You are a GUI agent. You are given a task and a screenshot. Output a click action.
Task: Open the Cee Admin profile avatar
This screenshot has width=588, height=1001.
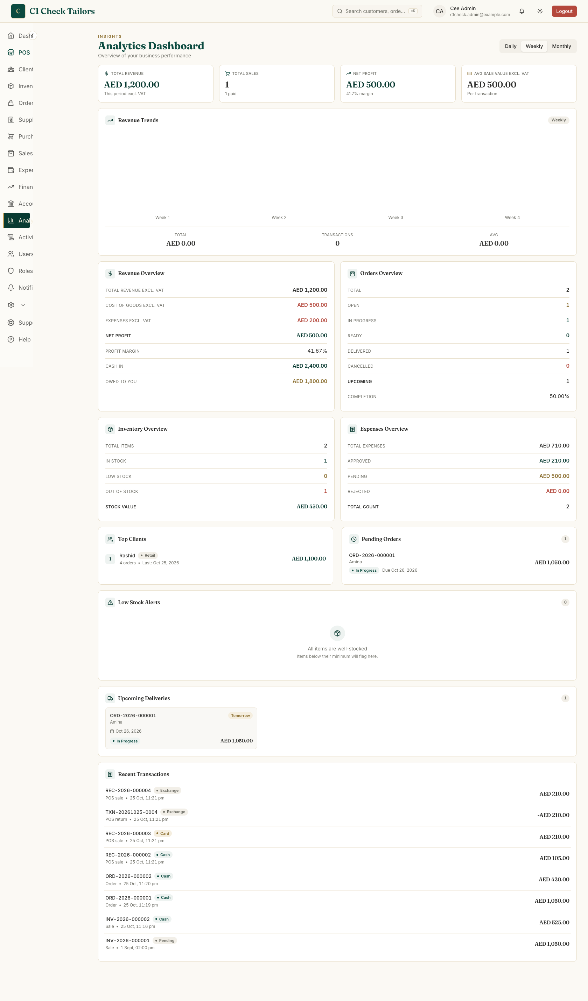439,11
